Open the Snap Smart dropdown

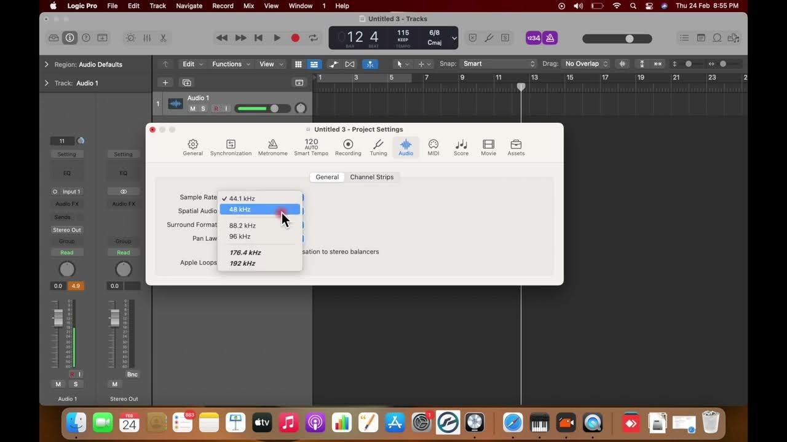(x=499, y=64)
